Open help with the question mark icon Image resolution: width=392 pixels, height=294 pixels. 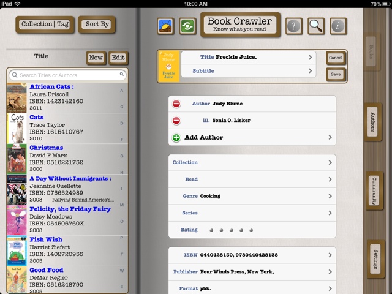[x=294, y=26]
